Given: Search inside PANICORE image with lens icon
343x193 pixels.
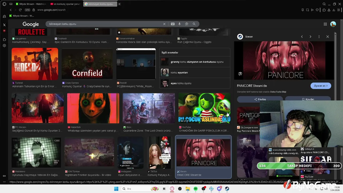Looking at the screenshot, I should pos(240,74).
